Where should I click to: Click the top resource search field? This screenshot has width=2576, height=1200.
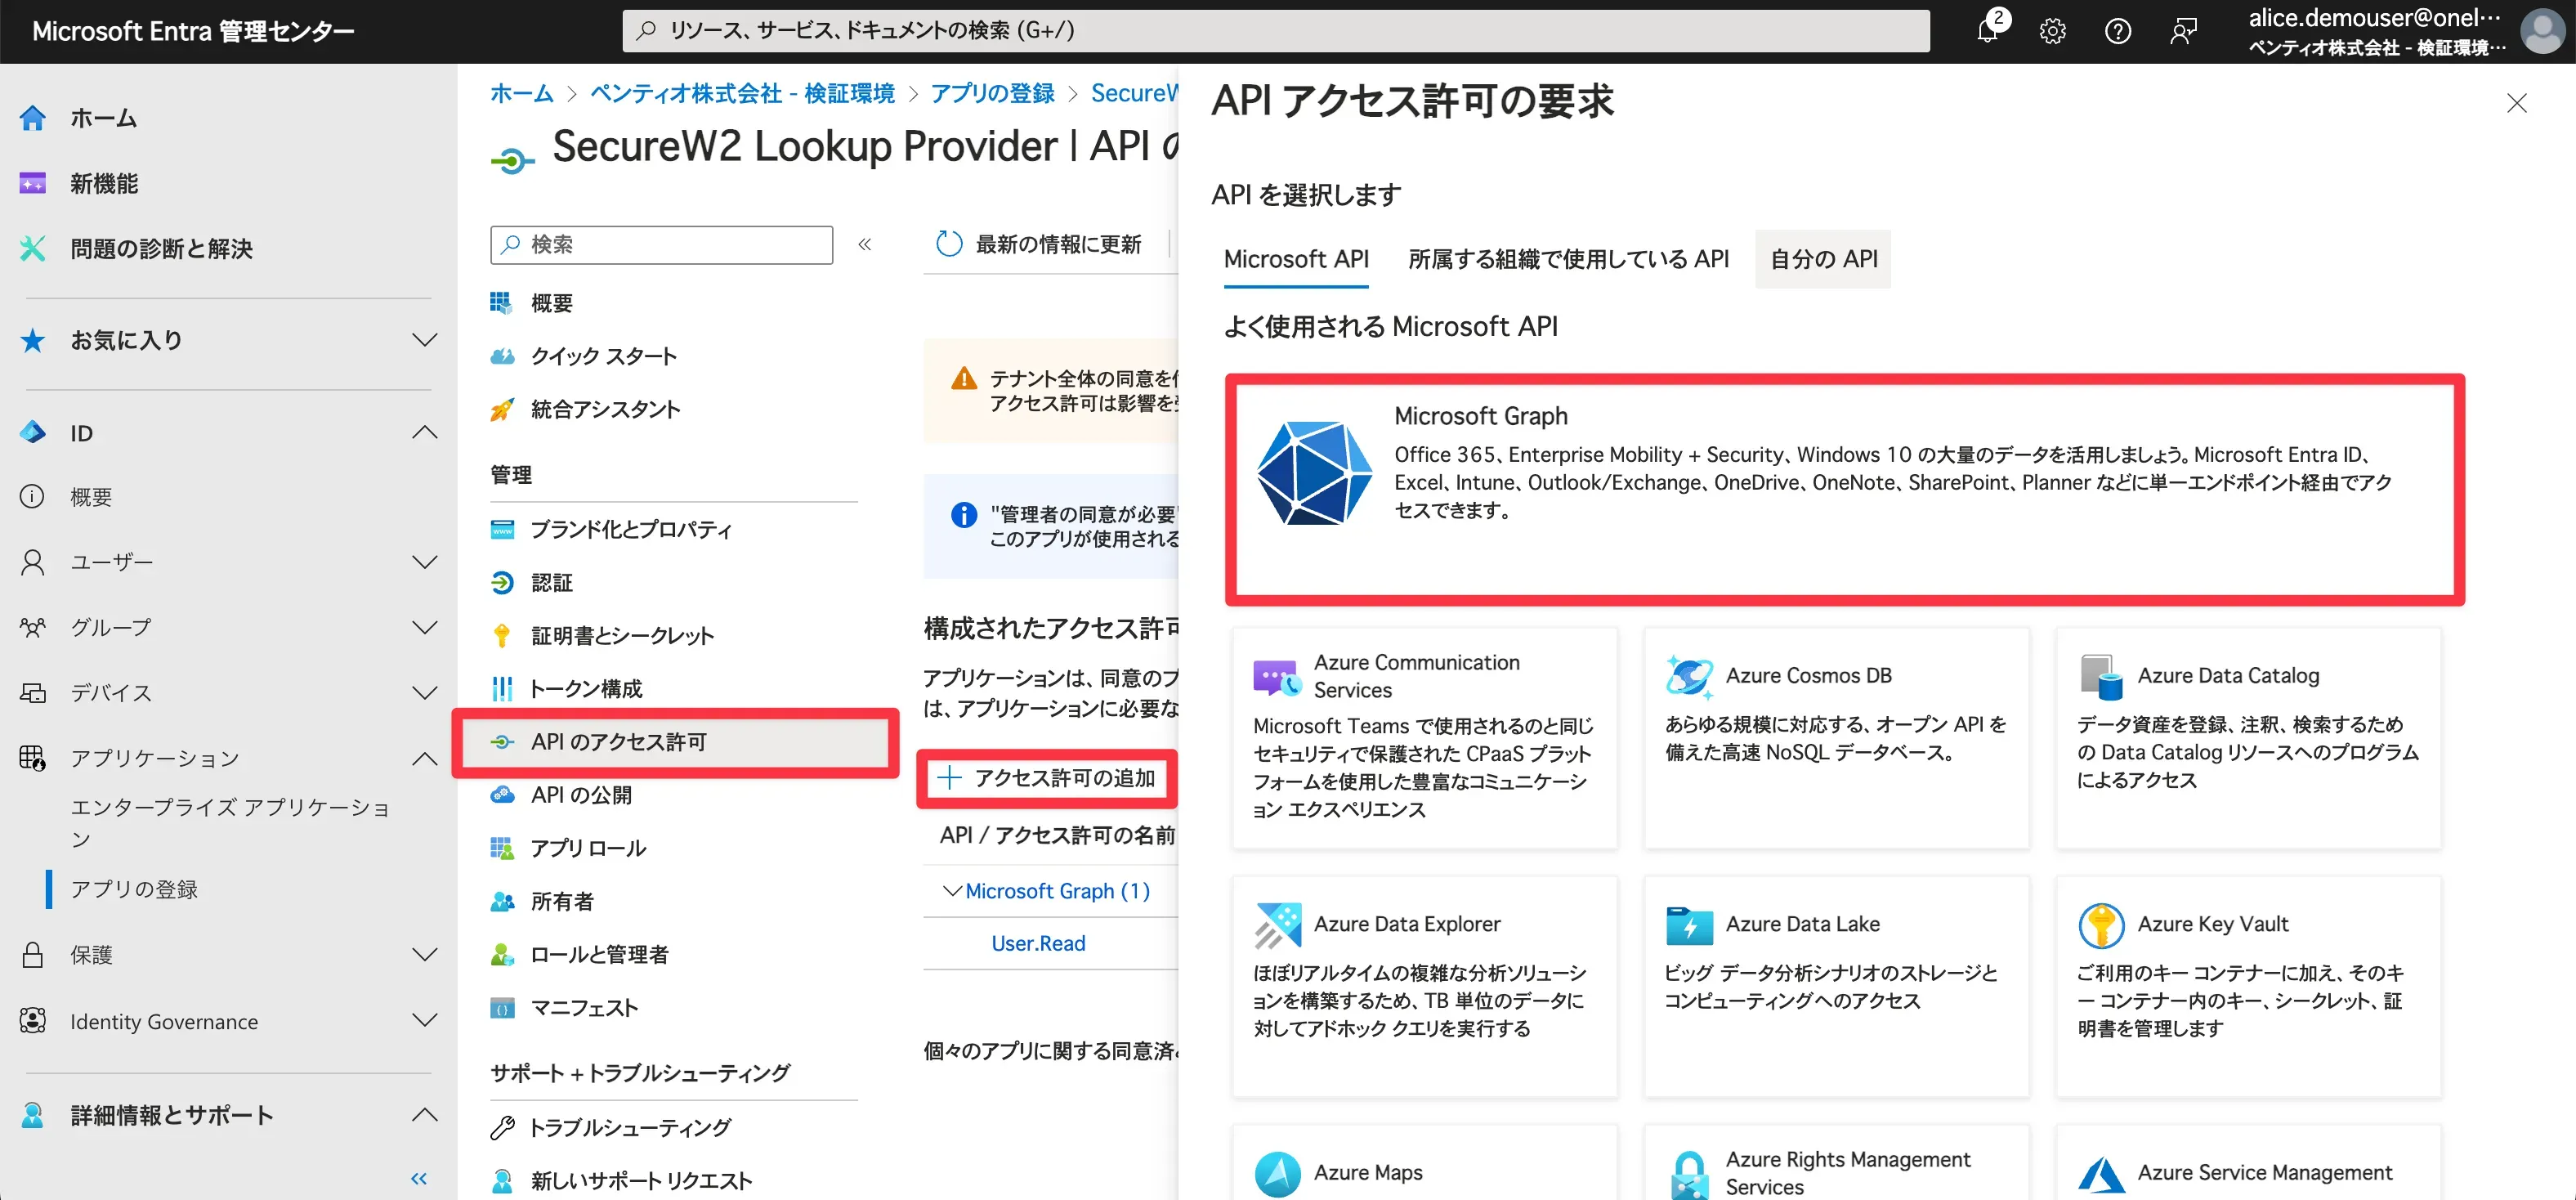pos(1275,31)
